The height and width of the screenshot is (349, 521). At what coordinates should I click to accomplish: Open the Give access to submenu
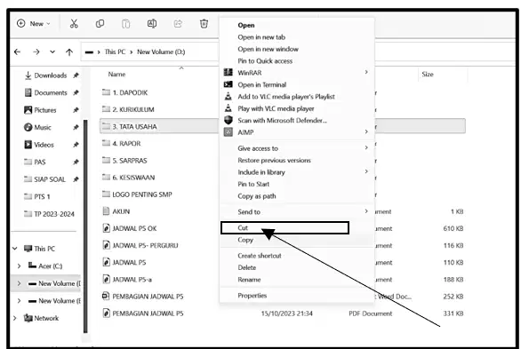[297, 148]
